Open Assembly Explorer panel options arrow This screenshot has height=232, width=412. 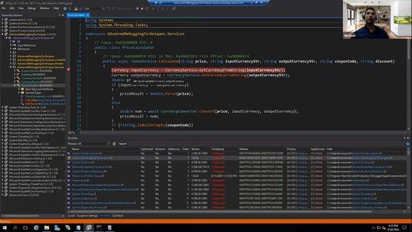(59, 15)
